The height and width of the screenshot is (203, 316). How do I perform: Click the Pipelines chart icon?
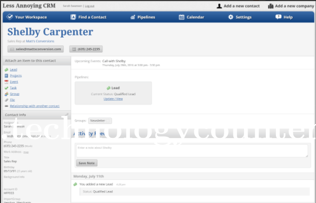[x=132, y=17]
